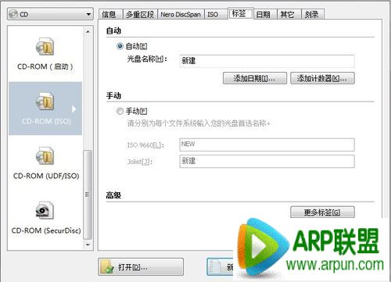The image size is (391, 282).
Task: Click the 打开[D]... button
Action: pos(141,267)
